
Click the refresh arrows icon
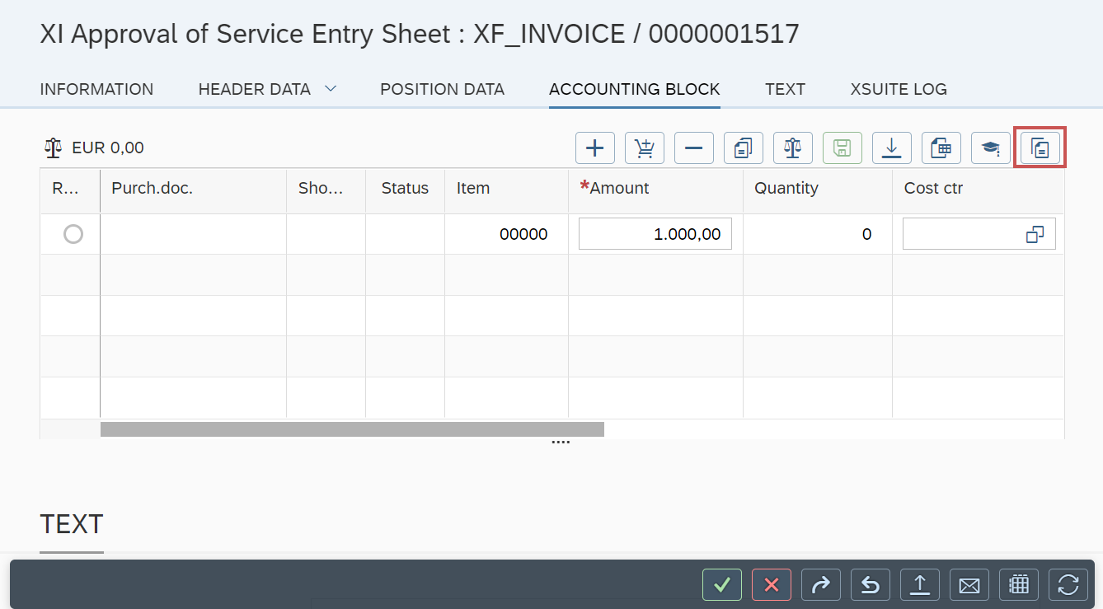coord(1068,585)
